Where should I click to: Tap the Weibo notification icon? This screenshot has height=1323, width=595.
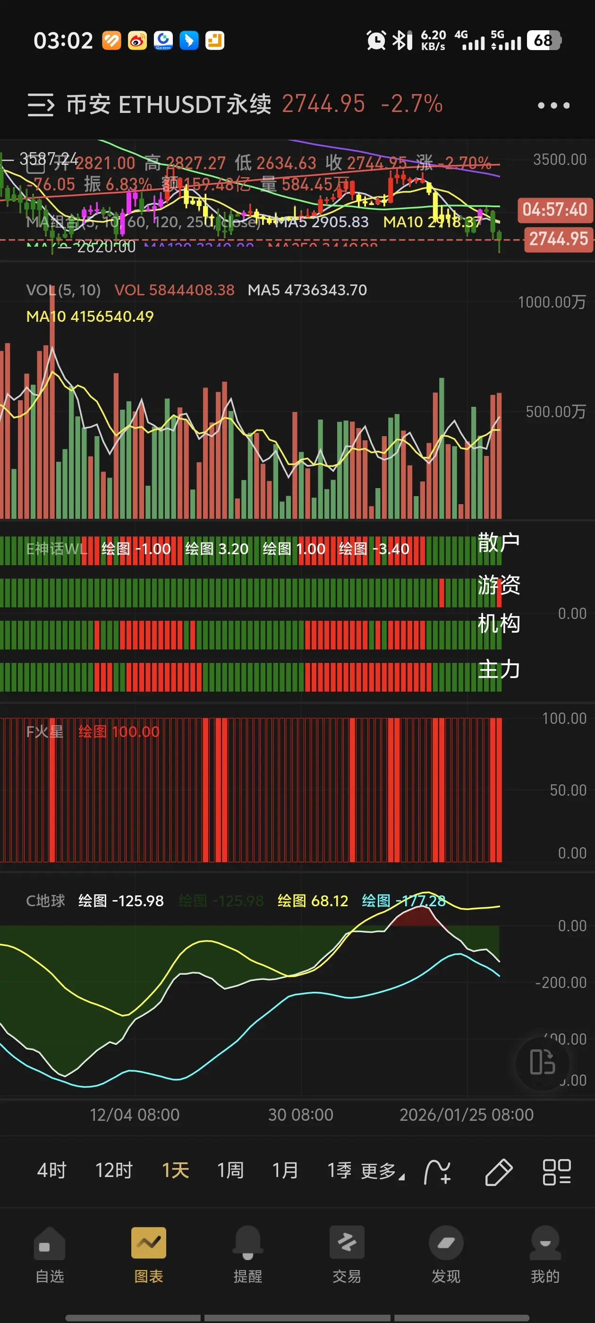click(137, 41)
